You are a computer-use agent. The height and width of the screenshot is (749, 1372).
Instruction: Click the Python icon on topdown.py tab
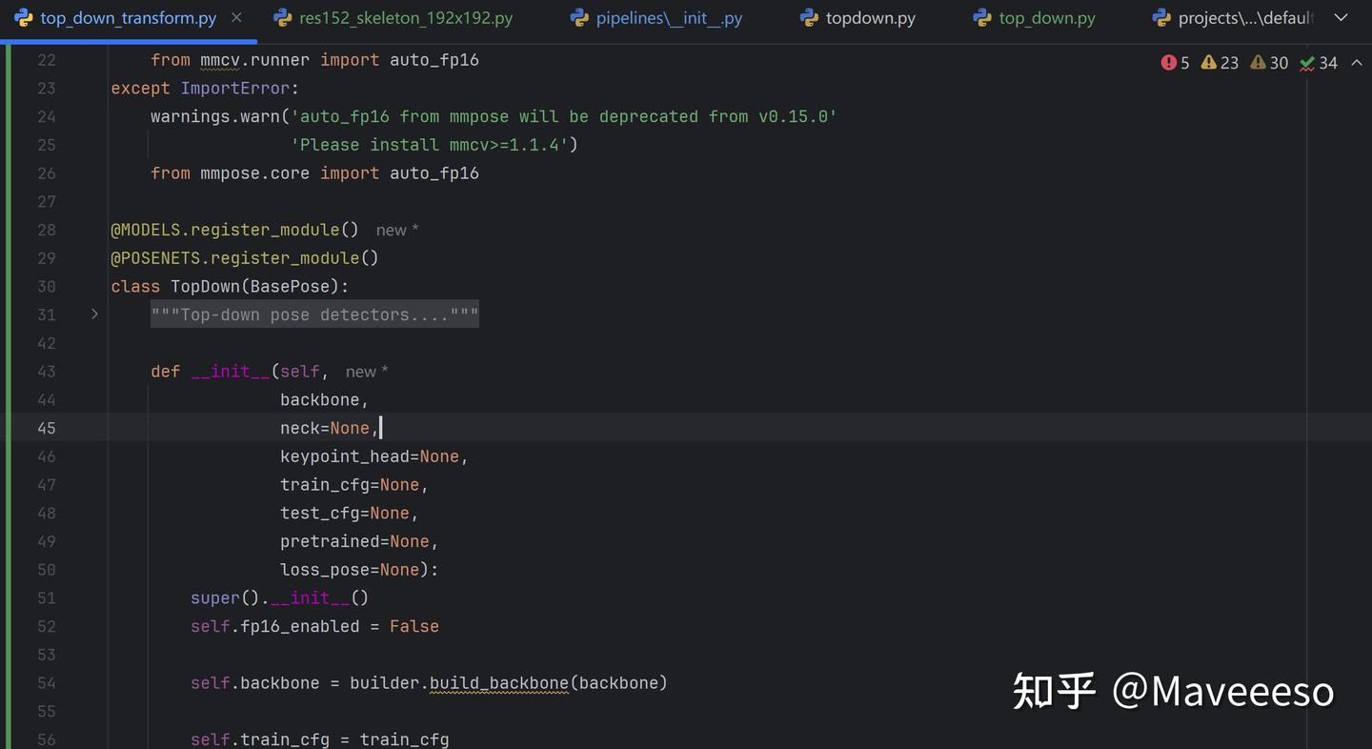(809, 17)
